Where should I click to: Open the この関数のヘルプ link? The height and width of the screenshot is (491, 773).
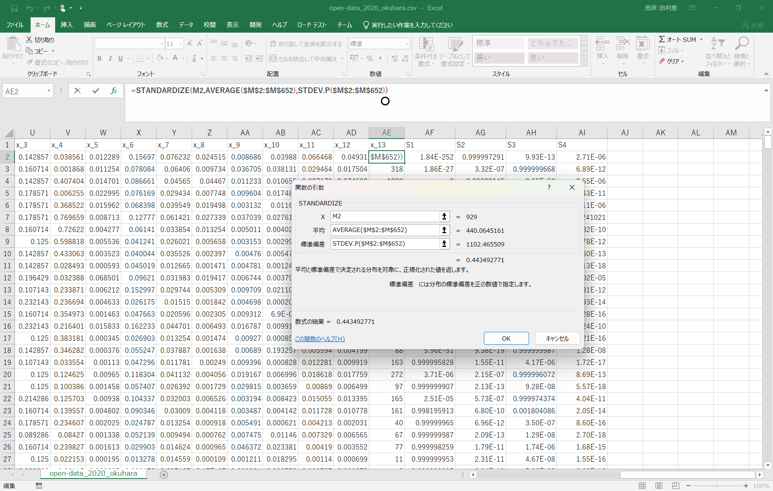click(x=320, y=339)
